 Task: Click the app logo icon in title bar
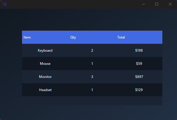(x=5, y=4)
